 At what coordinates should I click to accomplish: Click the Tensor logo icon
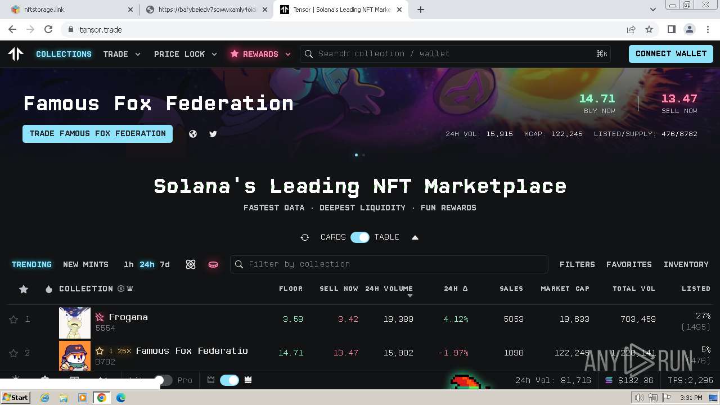[16, 54]
